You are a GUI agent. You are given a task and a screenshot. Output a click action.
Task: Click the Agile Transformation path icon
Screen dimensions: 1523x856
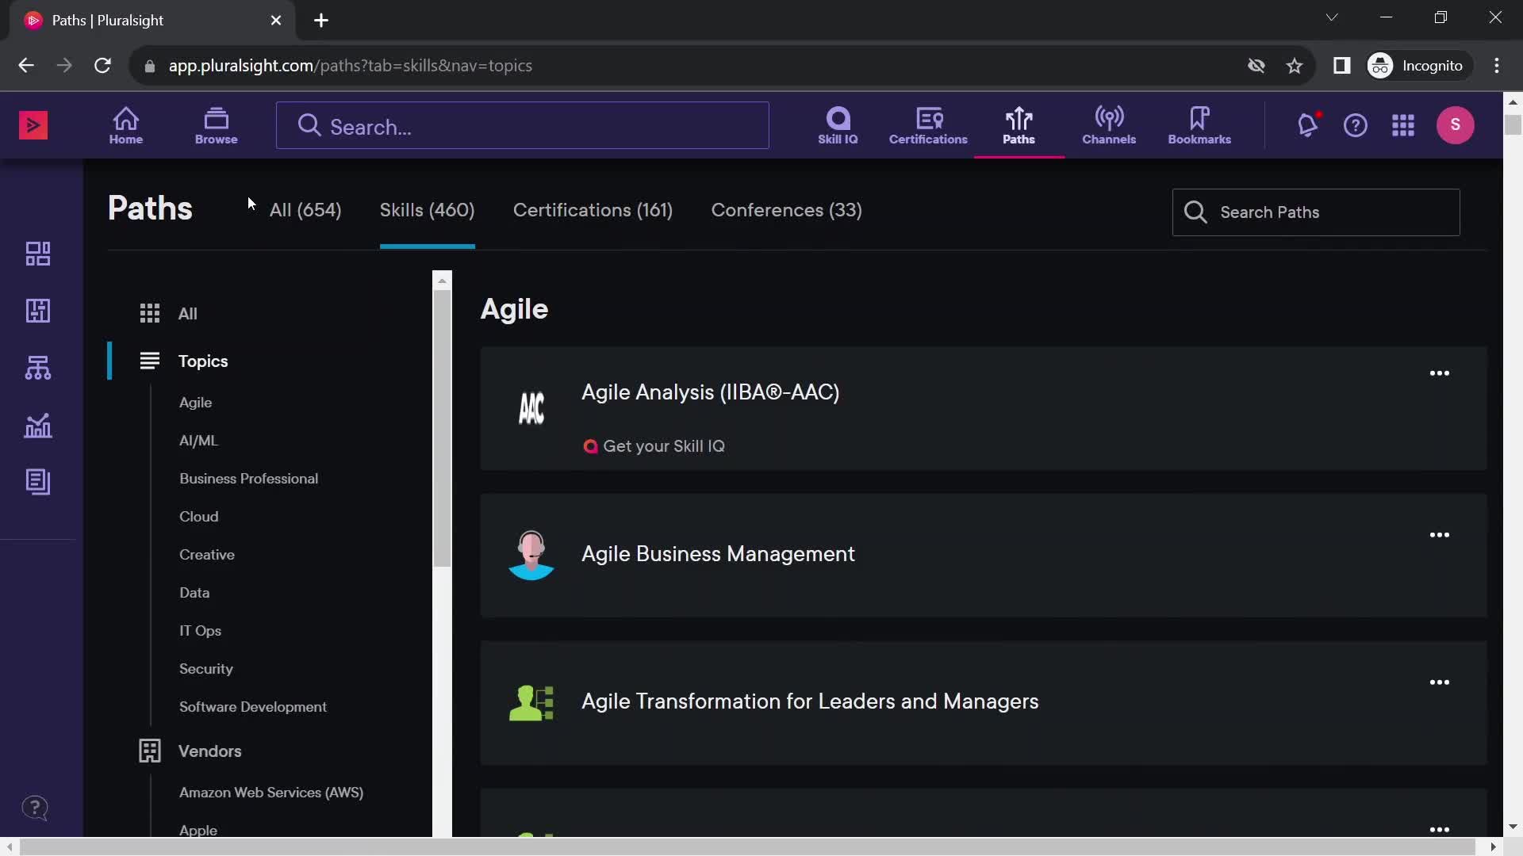tap(531, 703)
